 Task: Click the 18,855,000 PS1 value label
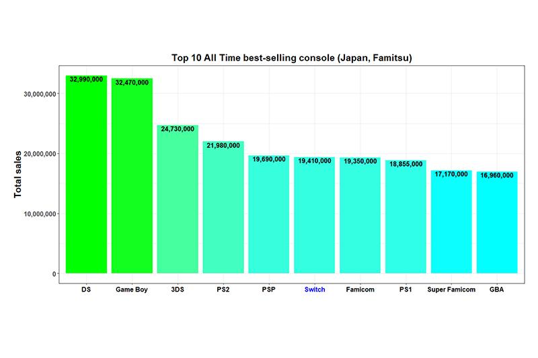pyautogui.click(x=406, y=165)
